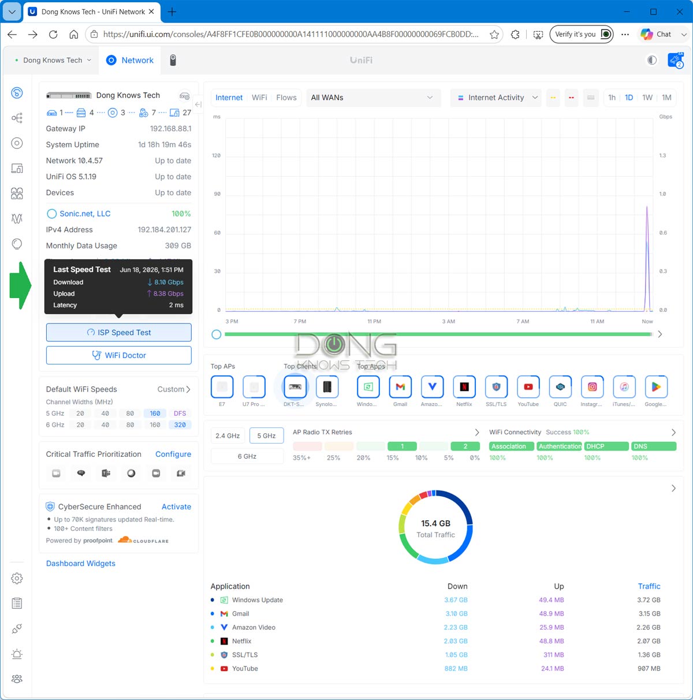Click the green timeline range slider
The height and width of the screenshot is (700, 693).
pyautogui.click(x=438, y=334)
